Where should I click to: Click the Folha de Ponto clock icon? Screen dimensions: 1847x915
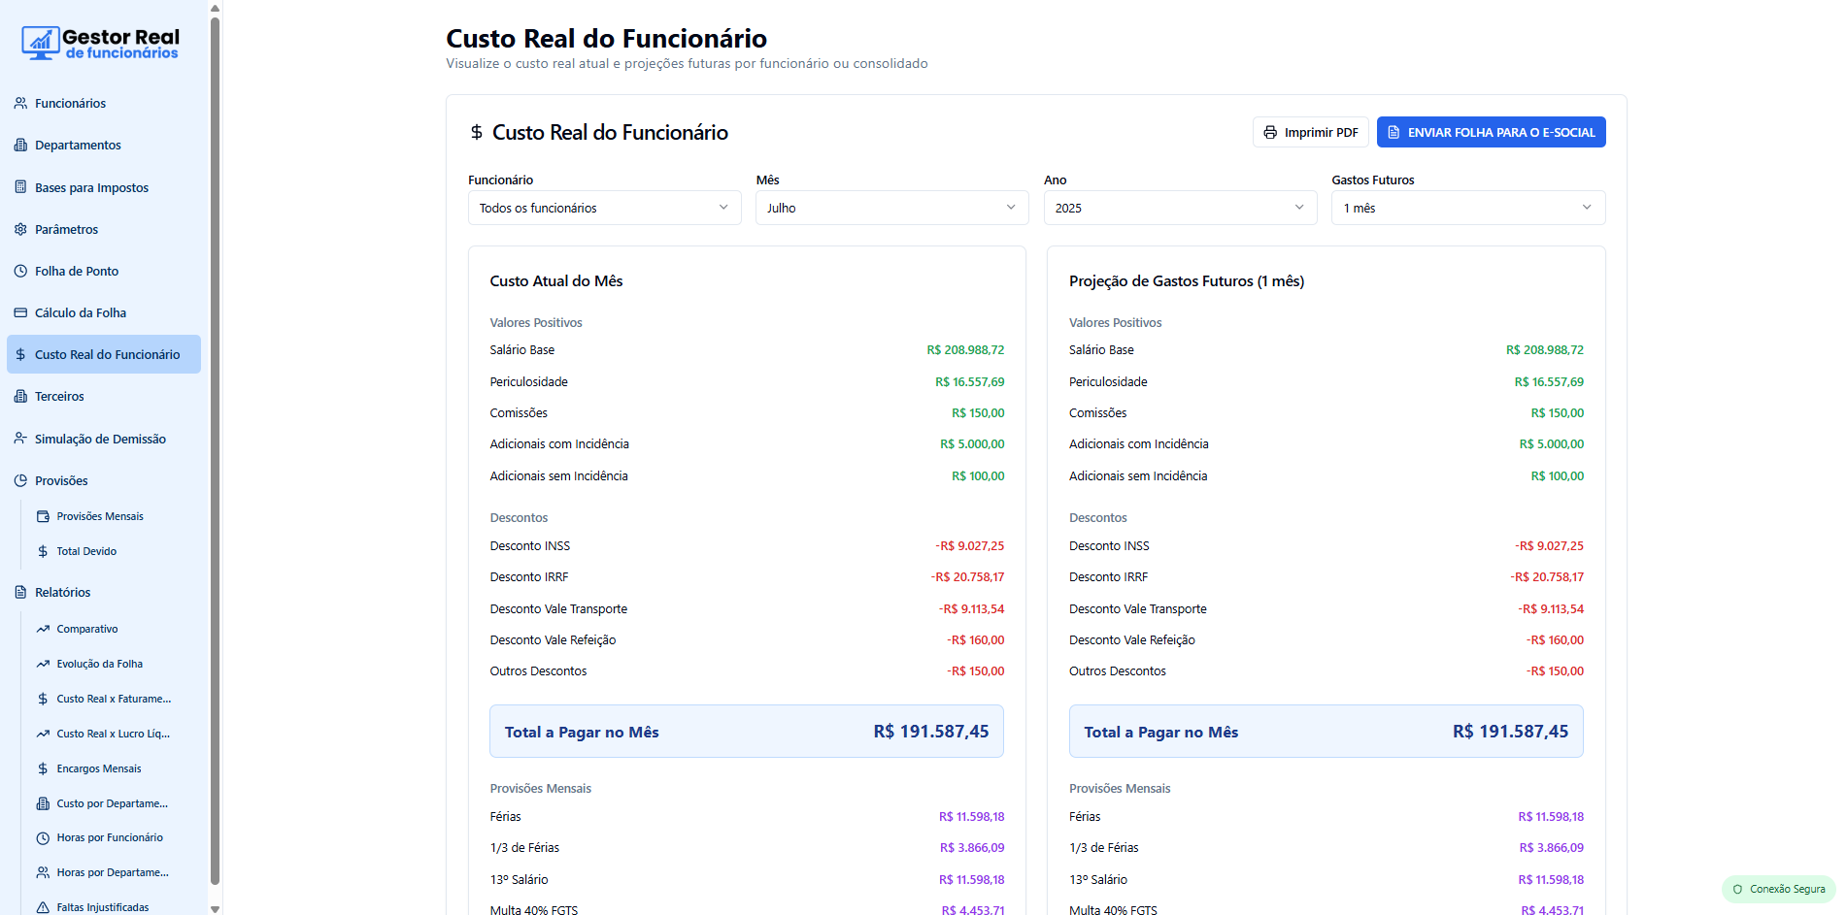tap(20, 271)
